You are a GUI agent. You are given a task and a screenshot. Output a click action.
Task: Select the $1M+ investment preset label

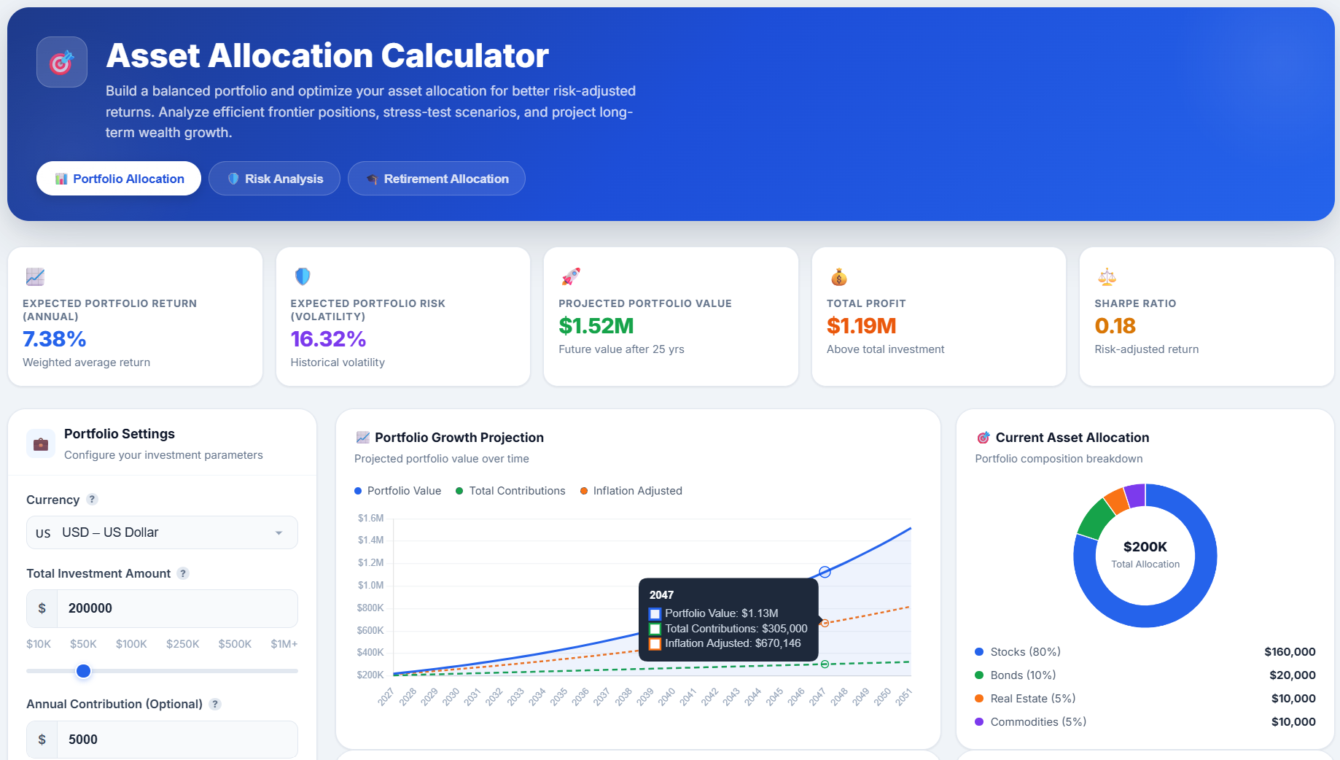[284, 644]
